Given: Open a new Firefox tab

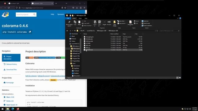Looking at the screenshot, I should click(x=56, y=3).
